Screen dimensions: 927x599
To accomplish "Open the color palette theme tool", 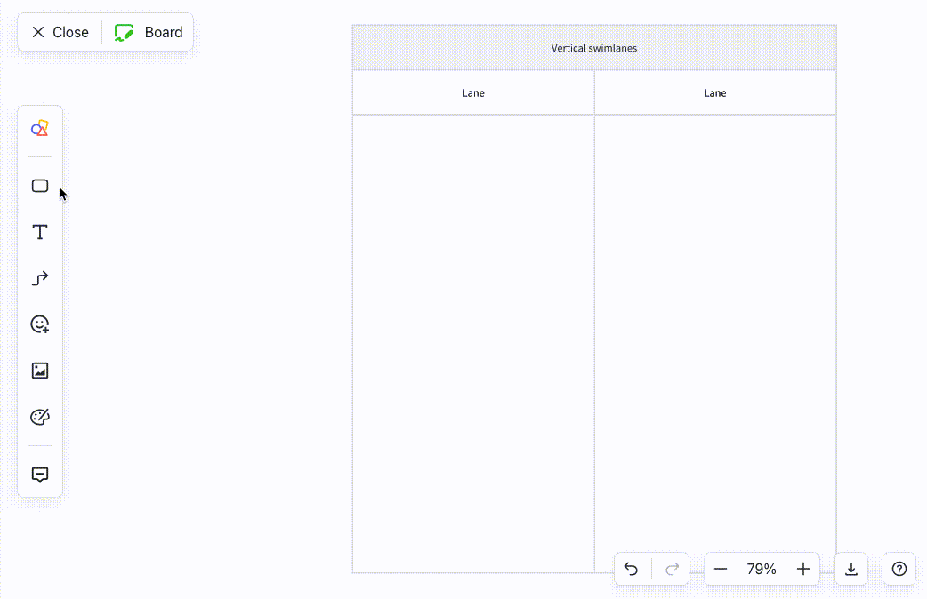I will [40, 417].
